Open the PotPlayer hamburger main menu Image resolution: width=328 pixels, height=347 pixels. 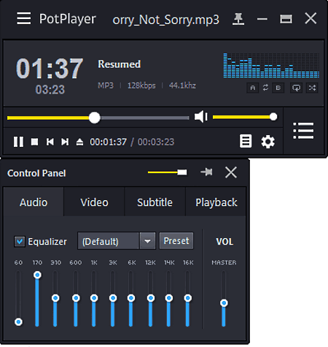(24, 19)
